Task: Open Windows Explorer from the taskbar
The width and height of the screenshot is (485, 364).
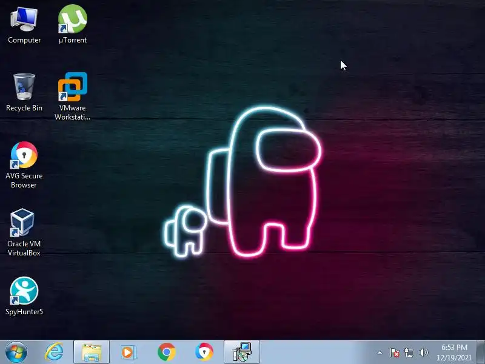Action: click(x=92, y=352)
